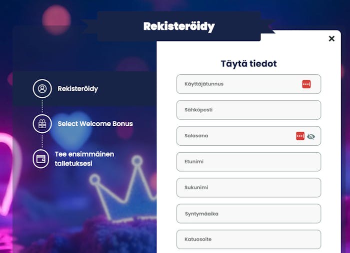Click password manager icon in Salasana field
Viewport: 350px width, 253px height.
[x=300, y=136]
